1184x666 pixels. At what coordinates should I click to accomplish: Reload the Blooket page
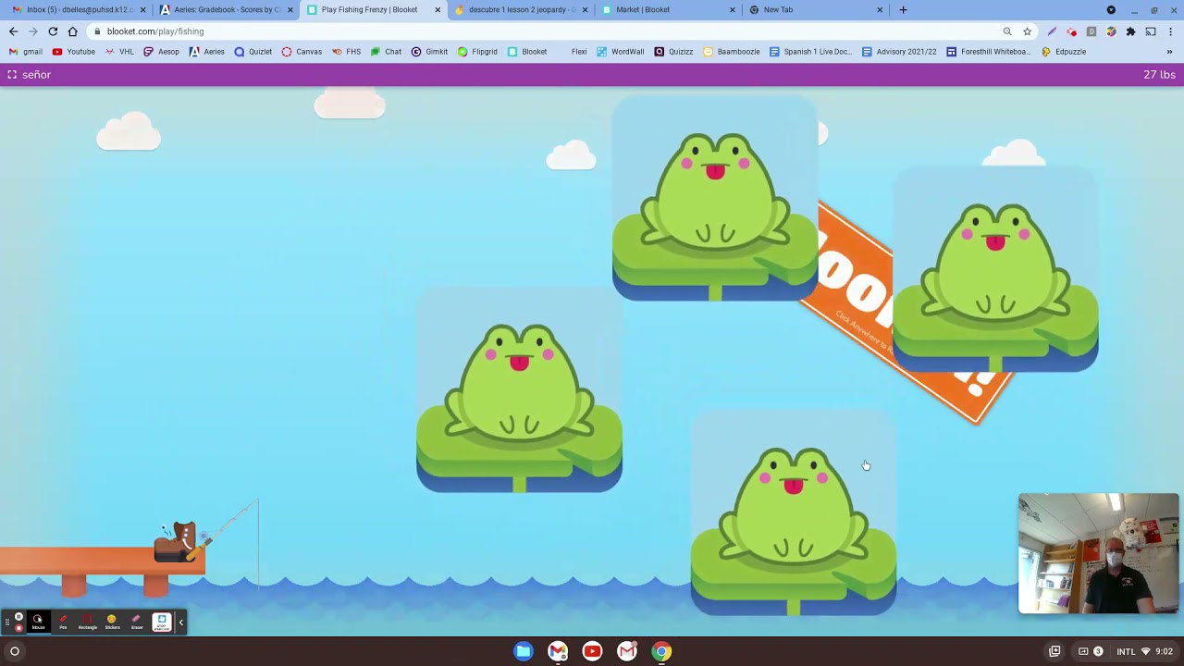tap(53, 31)
